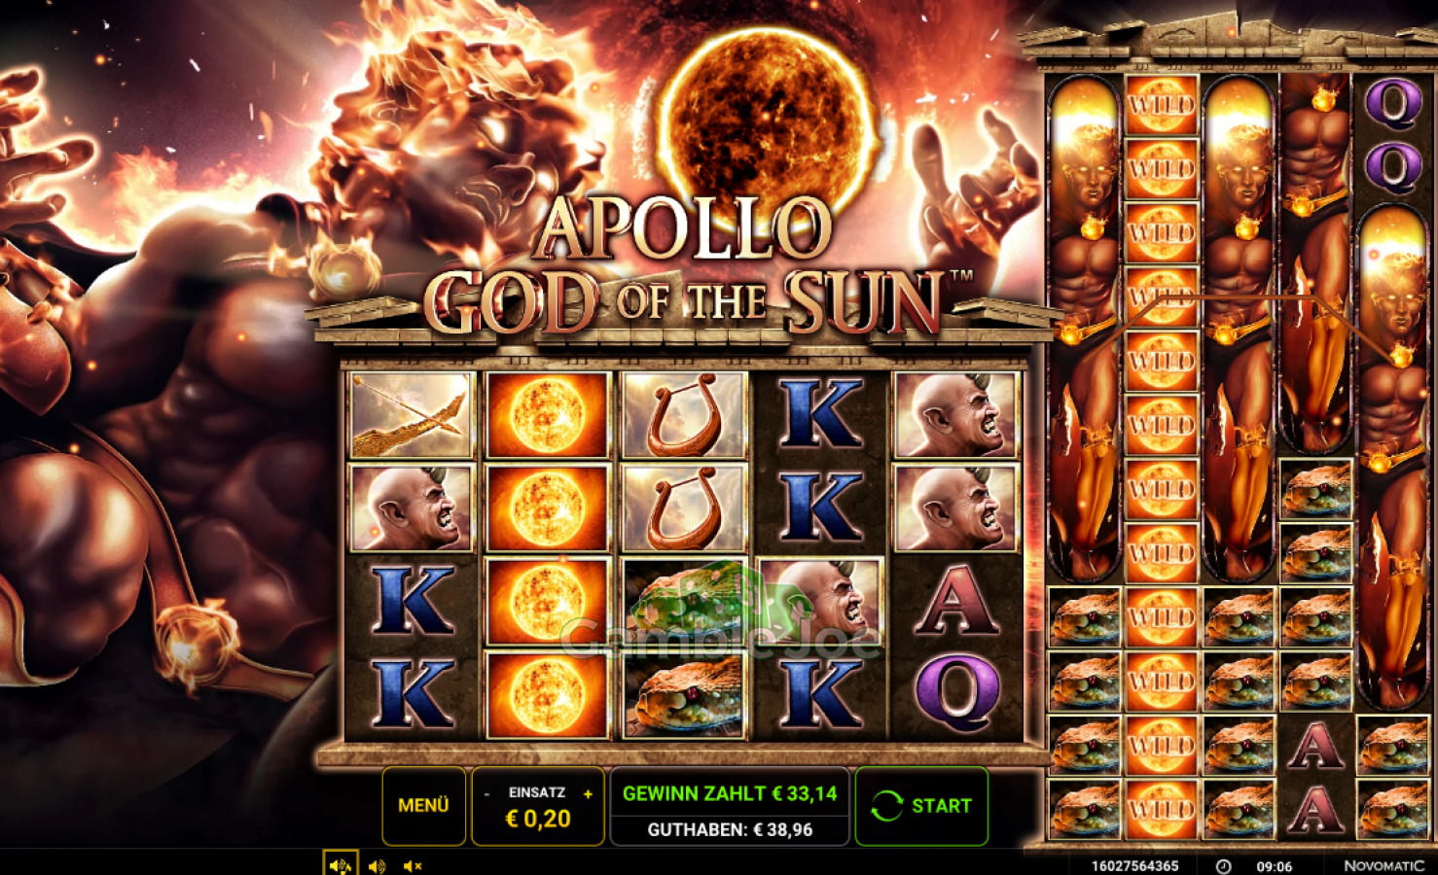Click the top lyre symbol on reel three

coord(683,415)
